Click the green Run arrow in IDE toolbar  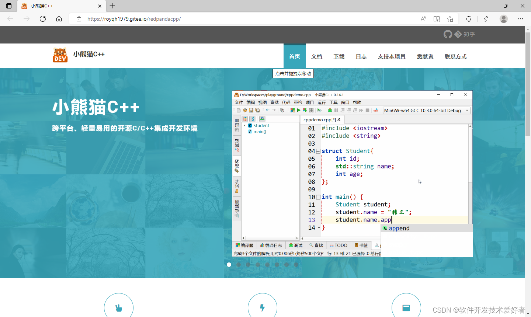click(x=299, y=110)
